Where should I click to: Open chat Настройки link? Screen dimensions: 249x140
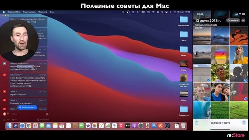coord(43,120)
